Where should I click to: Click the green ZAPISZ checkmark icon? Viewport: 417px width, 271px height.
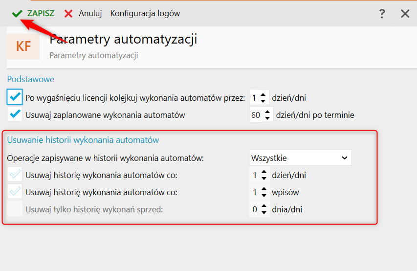(x=18, y=14)
